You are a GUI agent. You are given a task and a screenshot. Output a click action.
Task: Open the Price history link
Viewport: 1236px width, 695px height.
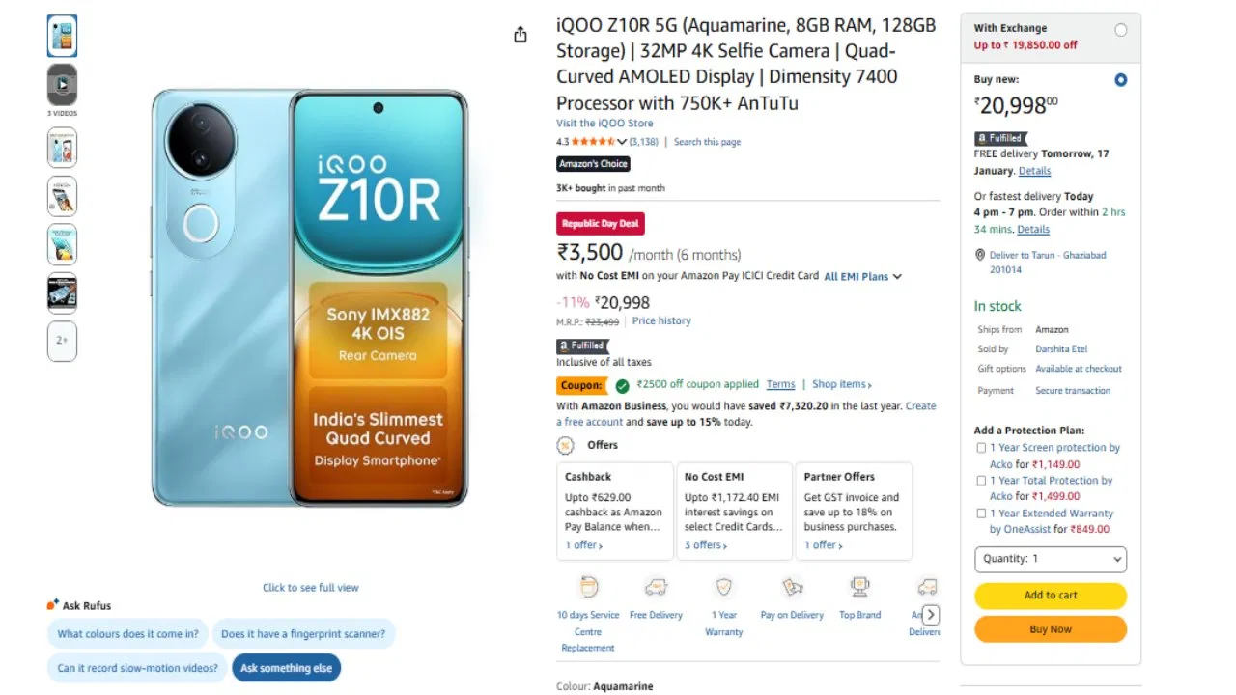pyautogui.click(x=661, y=320)
